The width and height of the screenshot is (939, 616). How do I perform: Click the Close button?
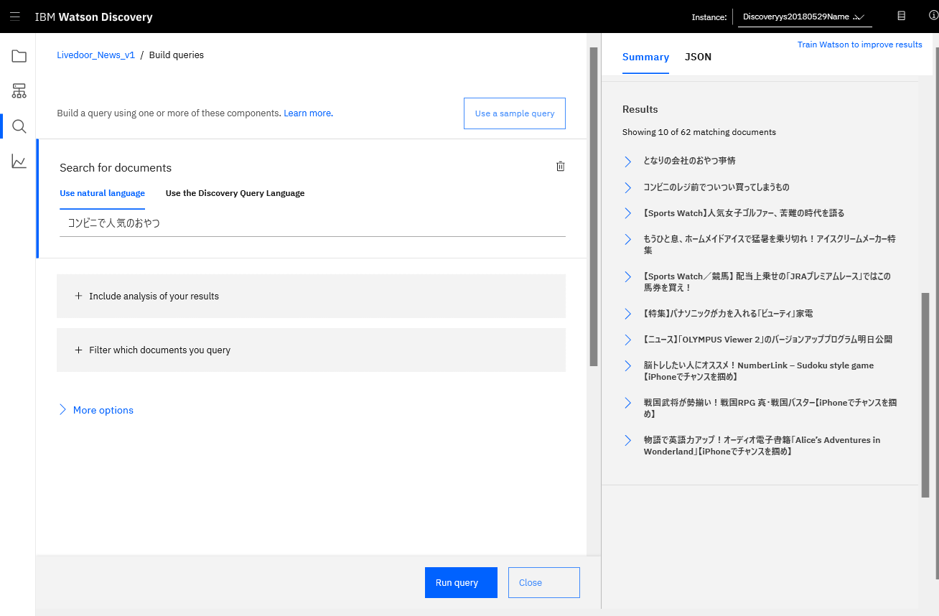(x=543, y=582)
